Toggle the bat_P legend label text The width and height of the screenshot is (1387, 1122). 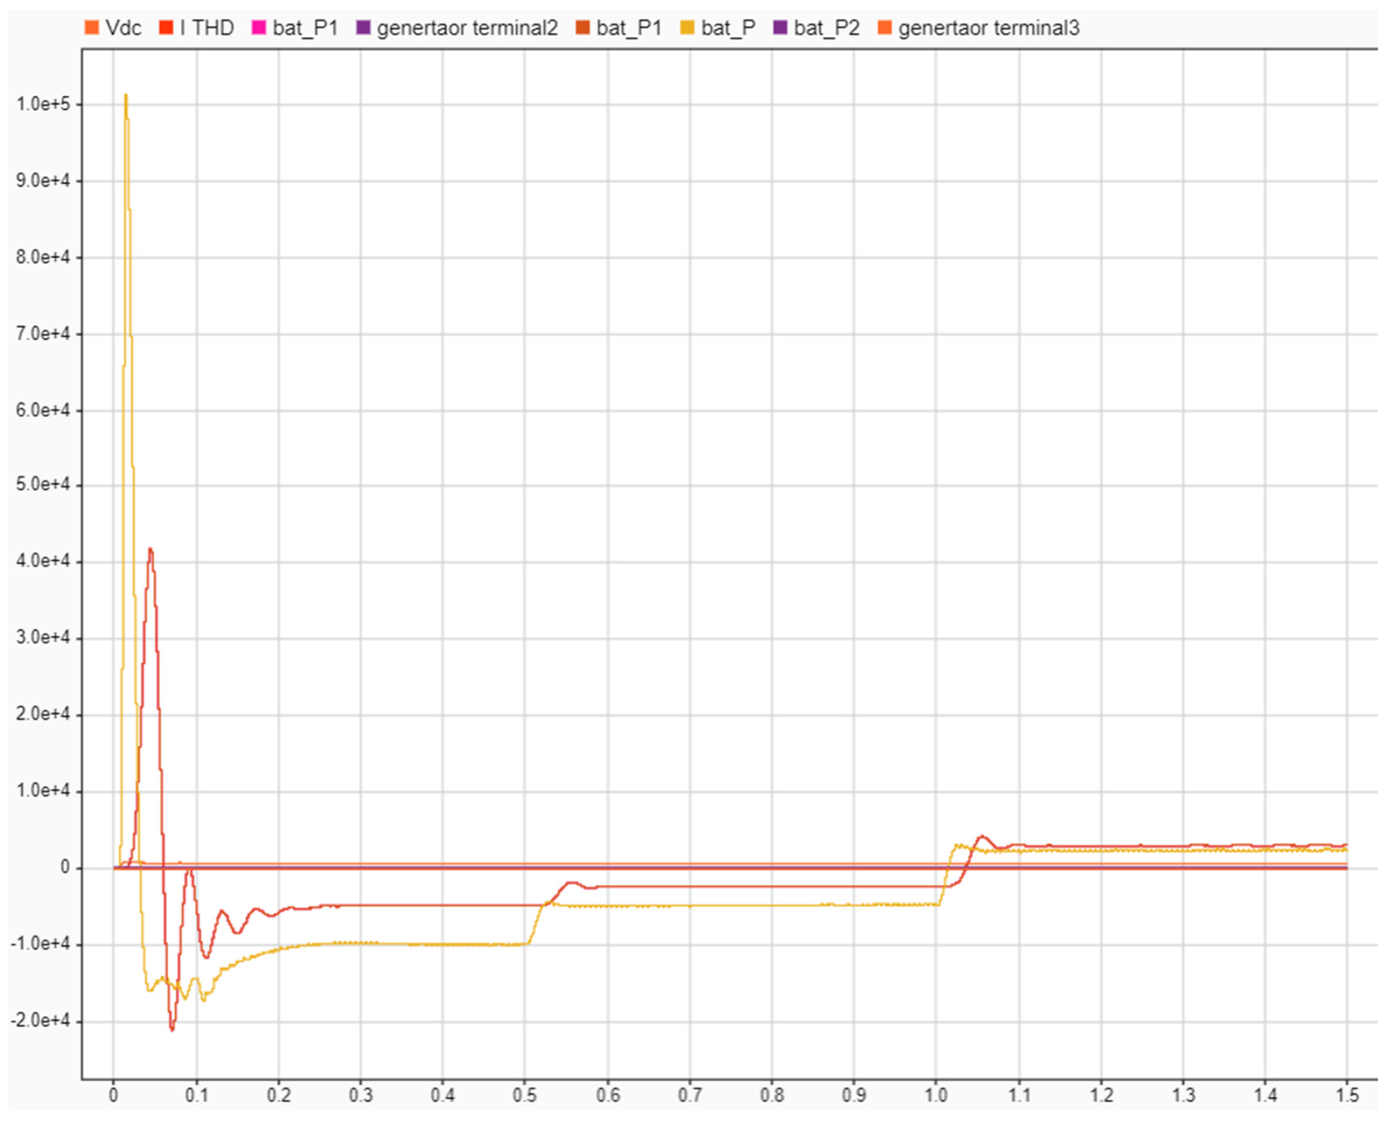[x=728, y=28]
